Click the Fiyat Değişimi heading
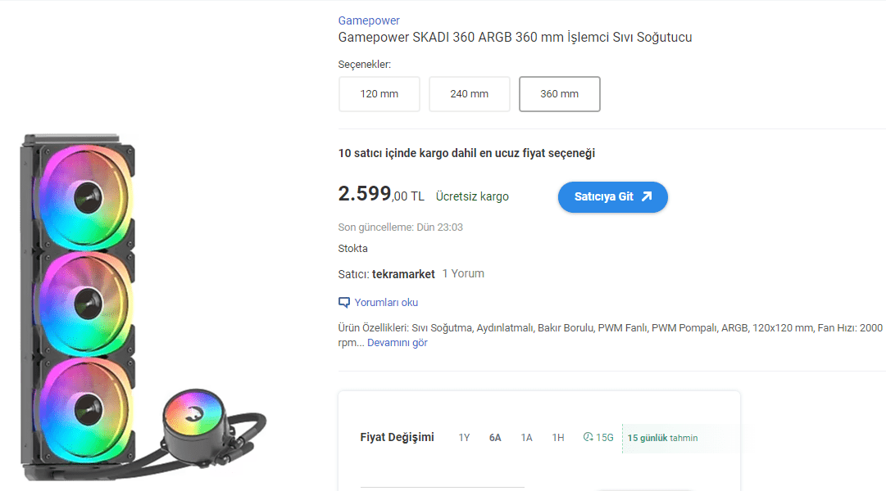Viewport: 886px width, 491px height. coord(397,437)
